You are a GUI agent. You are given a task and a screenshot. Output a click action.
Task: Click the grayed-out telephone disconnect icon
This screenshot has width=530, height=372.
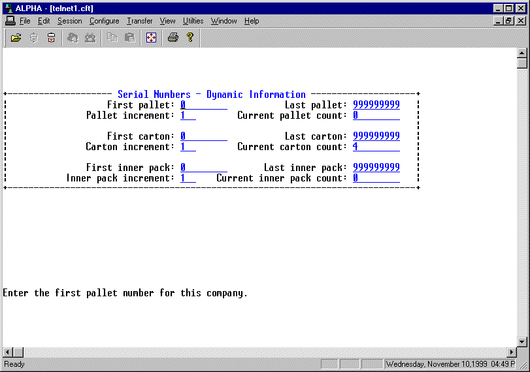[x=90, y=38]
